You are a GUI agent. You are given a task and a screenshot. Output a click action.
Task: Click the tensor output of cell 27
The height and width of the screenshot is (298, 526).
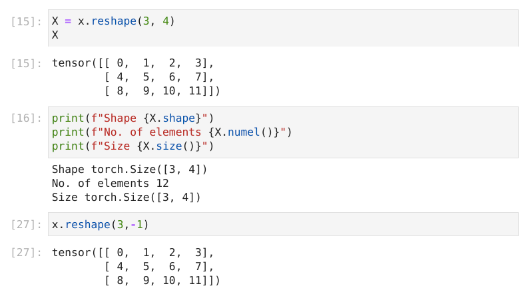point(136,267)
